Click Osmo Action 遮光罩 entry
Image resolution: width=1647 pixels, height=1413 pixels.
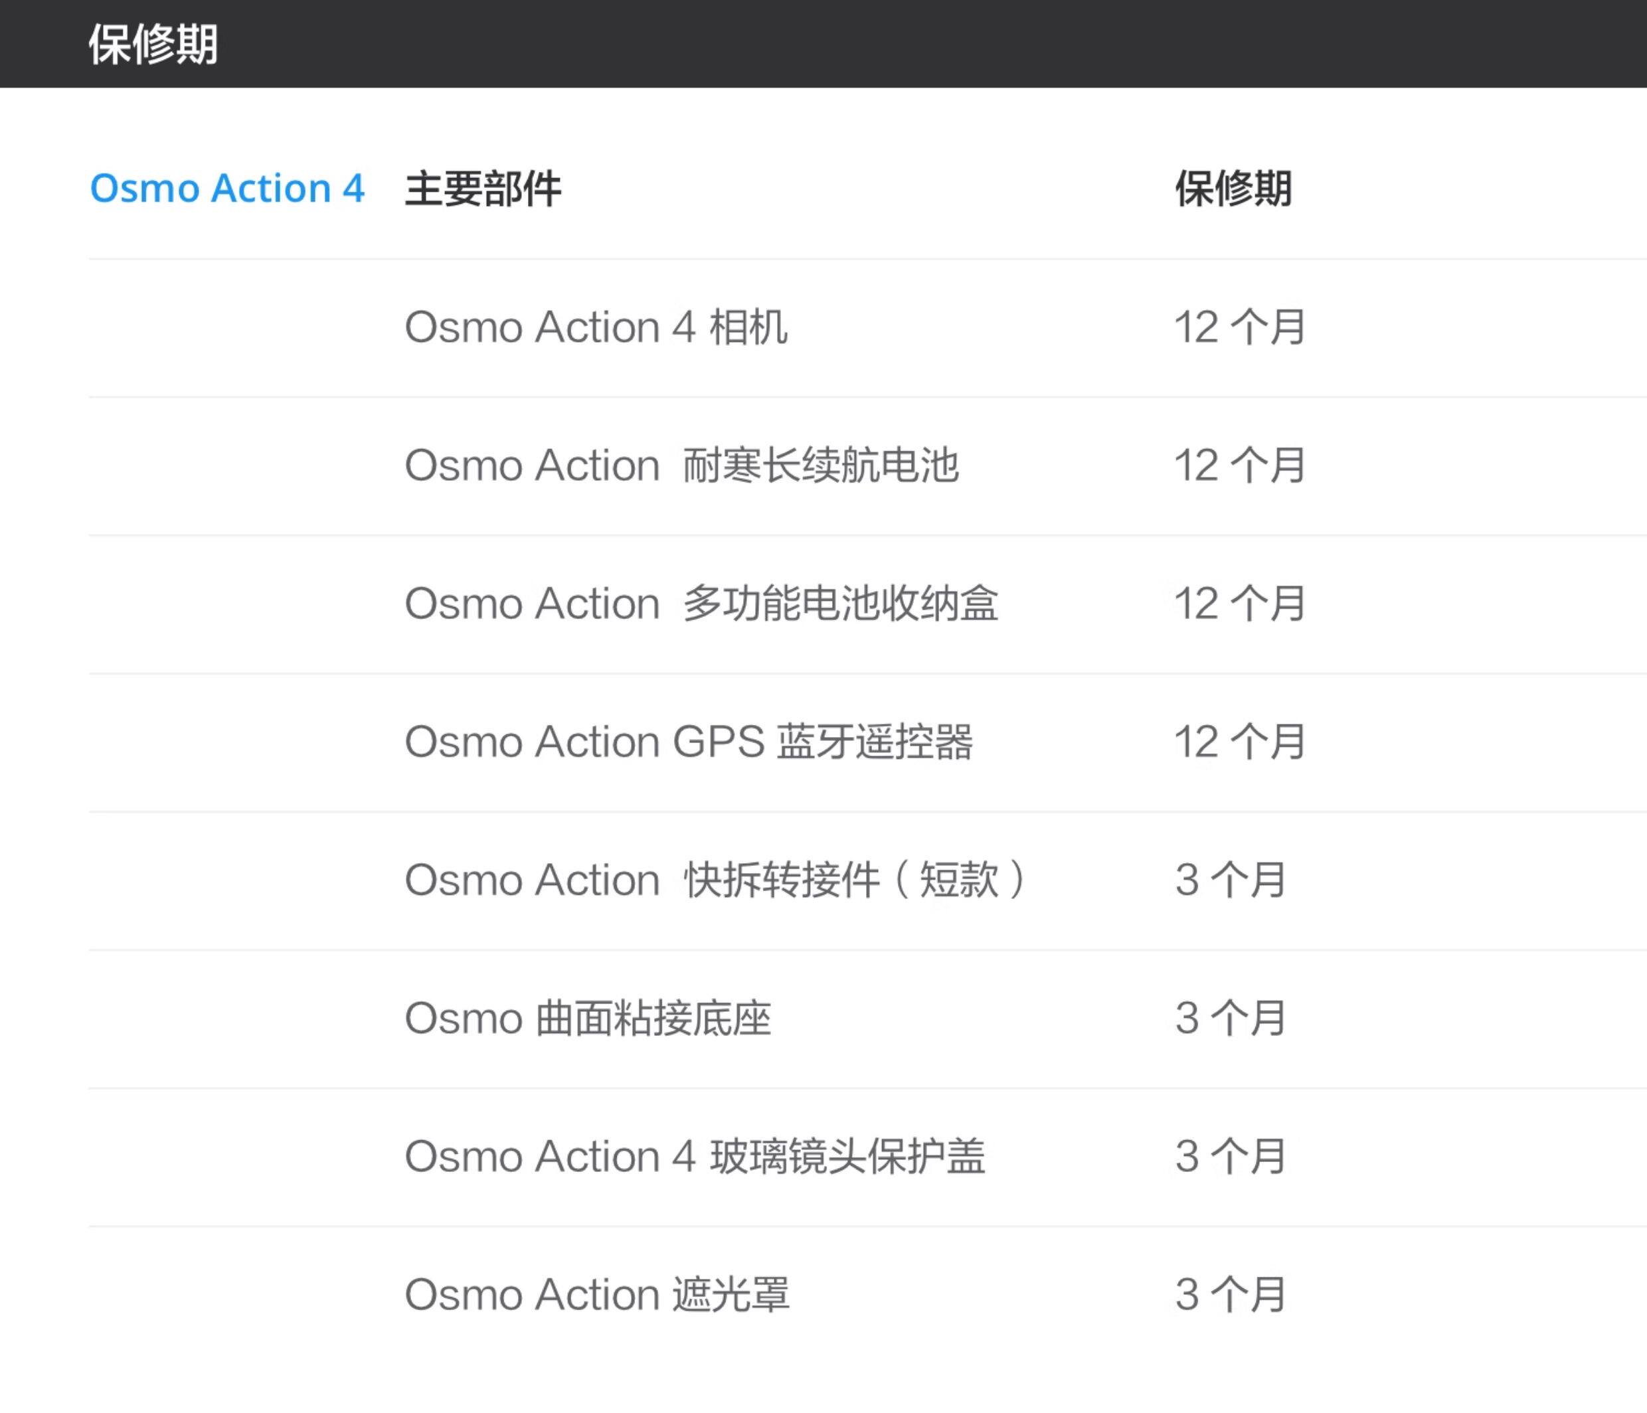597,1295
